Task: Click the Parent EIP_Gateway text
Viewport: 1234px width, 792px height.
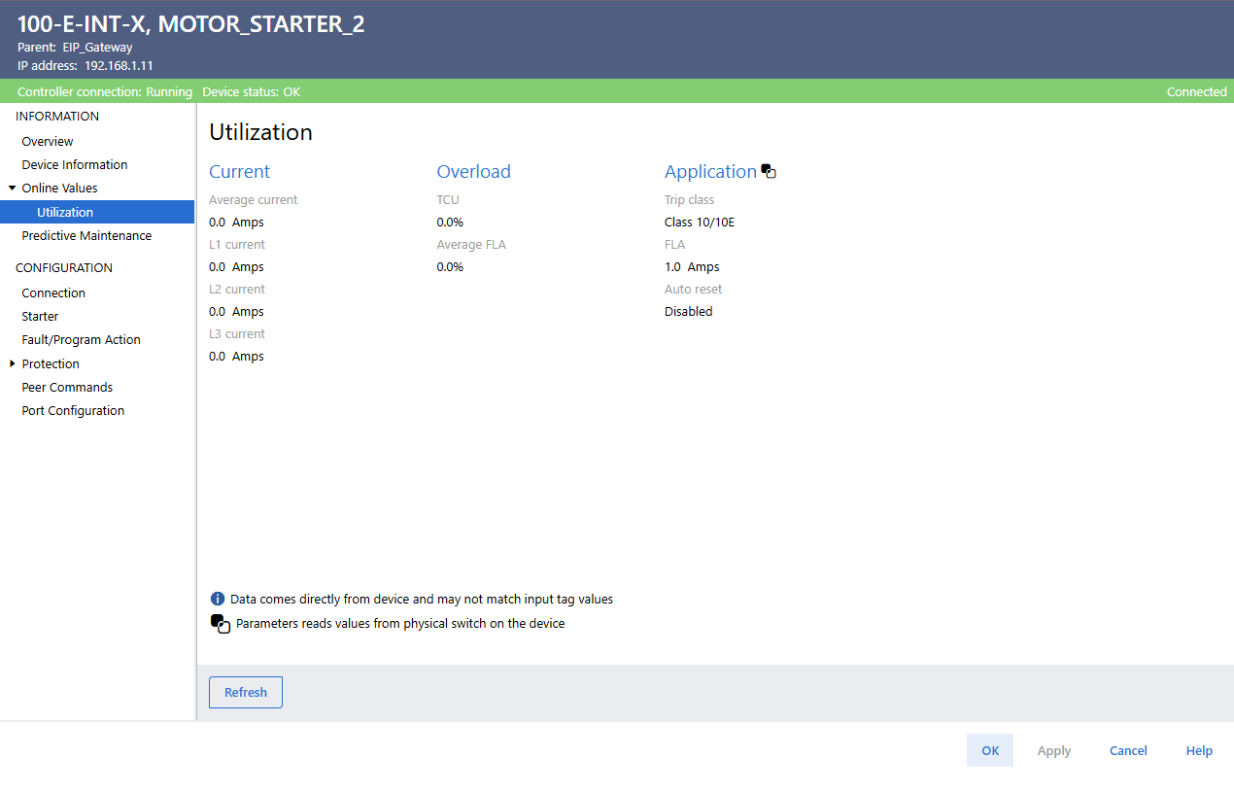Action: tap(75, 47)
